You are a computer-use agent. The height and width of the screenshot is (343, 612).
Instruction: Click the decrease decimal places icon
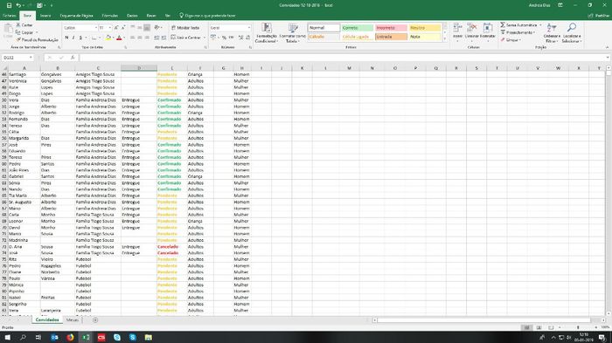pos(247,38)
